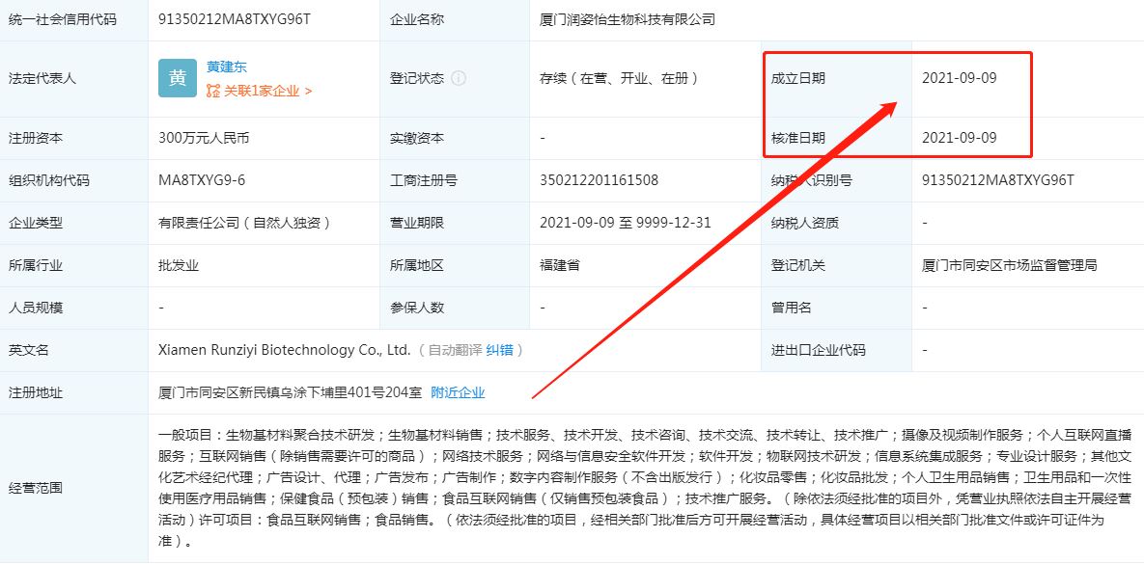Click the 英文名 label
This screenshot has height=564, width=1144.
[28, 350]
